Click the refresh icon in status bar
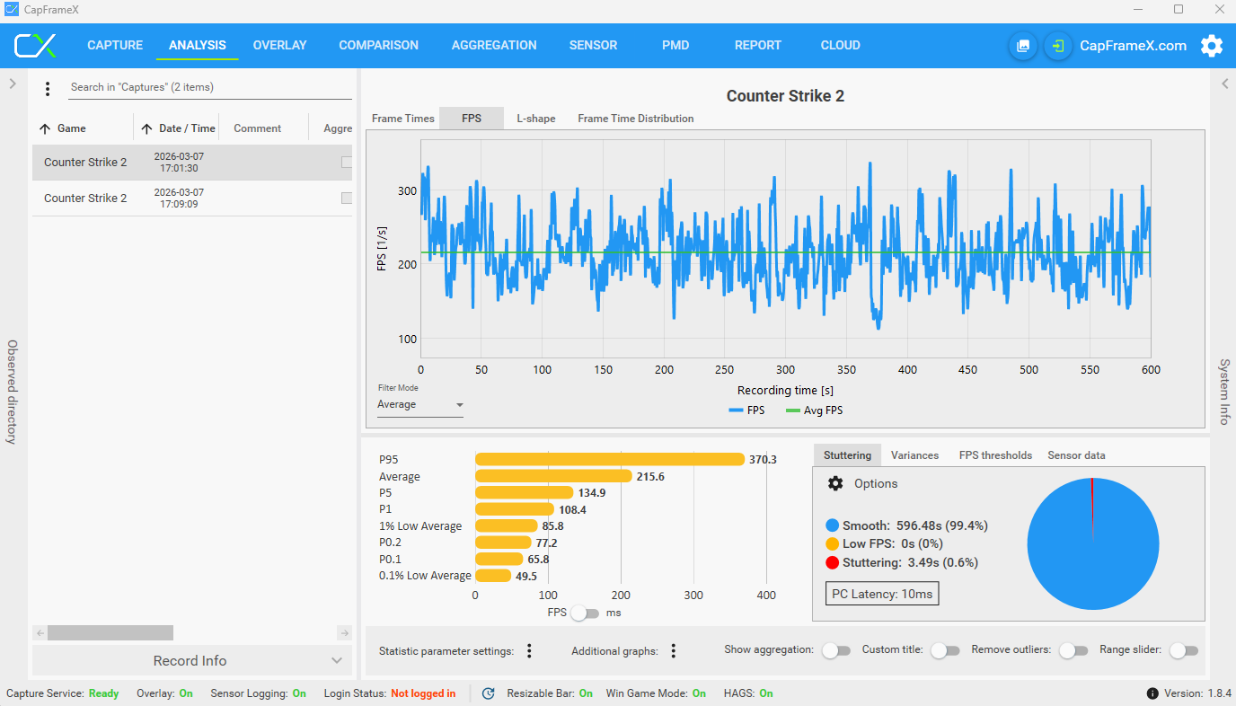The width and height of the screenshot is (1236, 706). click(x=489, y=693)
